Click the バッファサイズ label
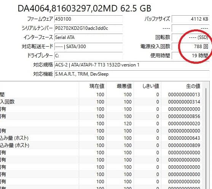 (157, 19)
